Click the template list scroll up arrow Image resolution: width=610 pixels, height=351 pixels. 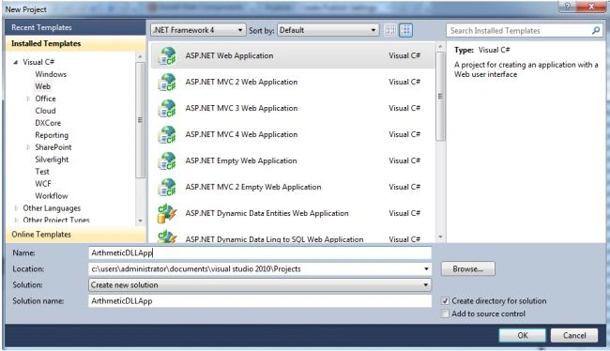point(440,47)
